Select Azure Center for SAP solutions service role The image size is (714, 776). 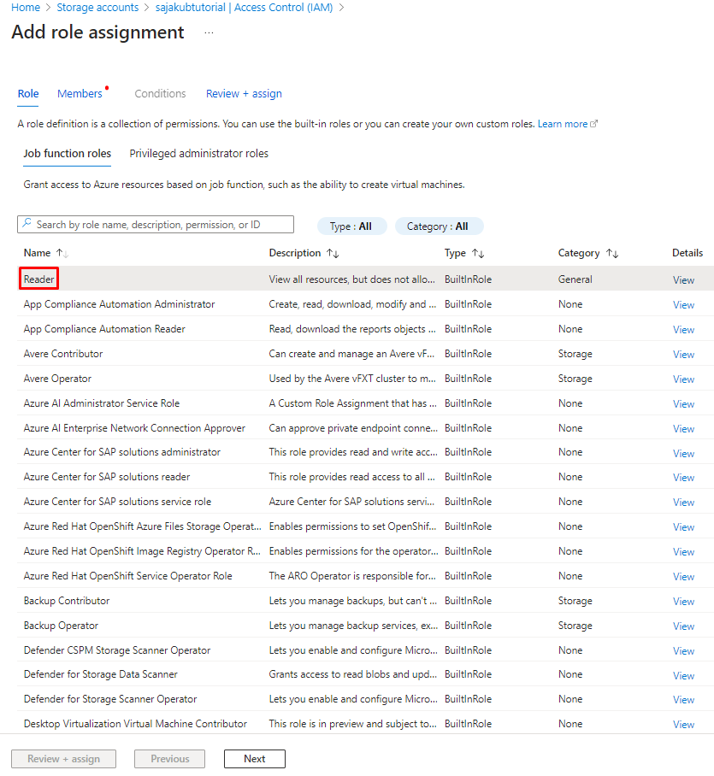117,502
